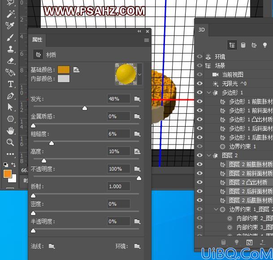The image size is (273, 260).
Task: Open the Properties panel flyout menu
Action: coord(147,40)
